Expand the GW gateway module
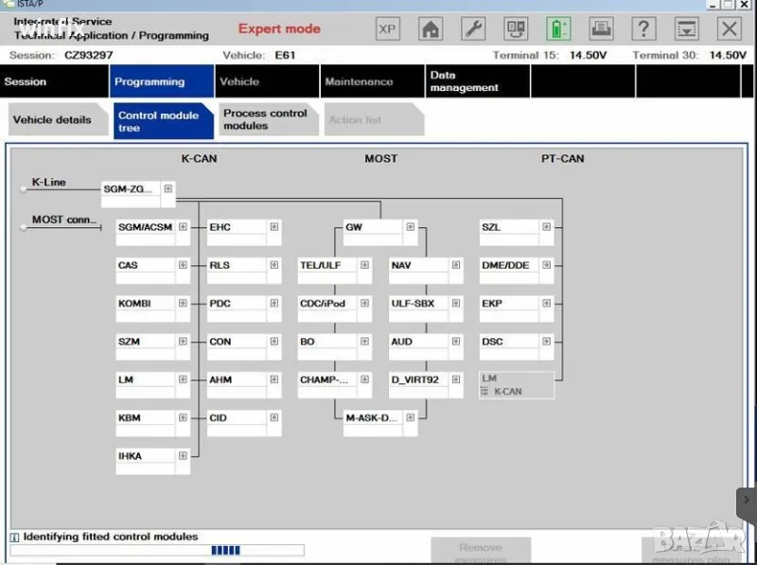Screen dimensions: 757x565 [410, 227]
